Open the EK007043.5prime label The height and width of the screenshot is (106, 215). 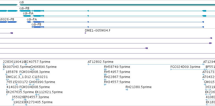point(17,67)
